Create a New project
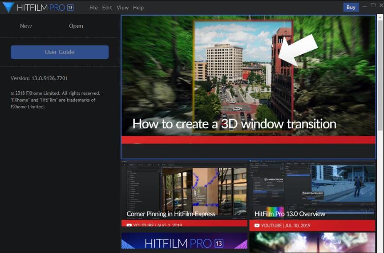 [26, 26]
